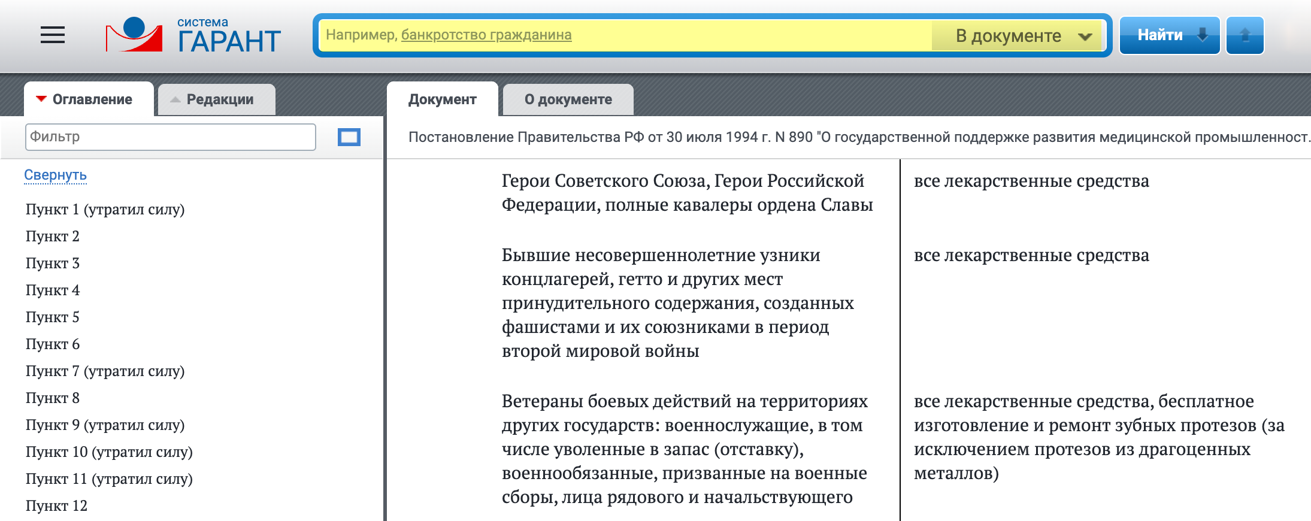Switch to the 'Документ' tab
Viewport: 1311px width, 521px height.
[x=443, y=99]
